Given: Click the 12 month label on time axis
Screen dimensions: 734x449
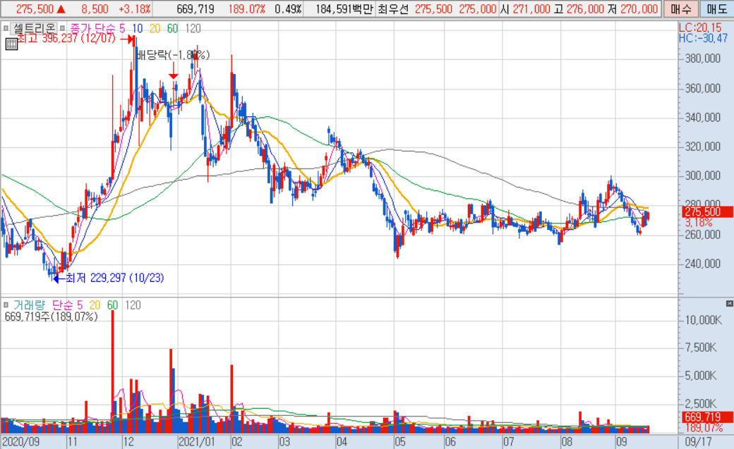Looking at the screenshot, I should tap(128, 441).
